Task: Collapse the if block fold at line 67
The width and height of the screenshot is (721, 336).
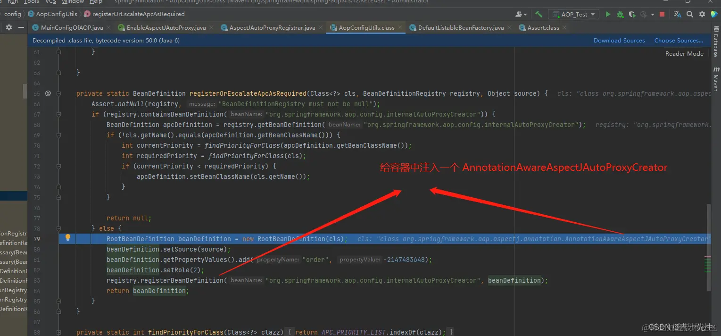Action: point(58,114)
